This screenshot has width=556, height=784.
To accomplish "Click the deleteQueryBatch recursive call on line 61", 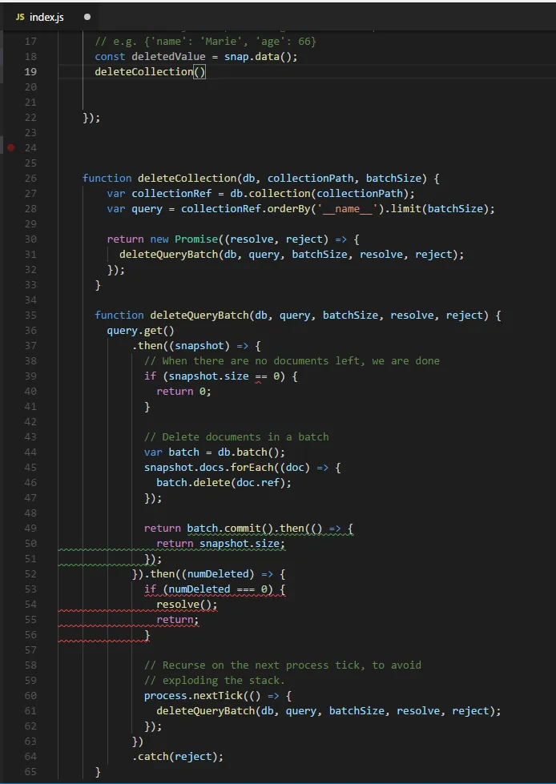I will click(x=328, y=710).
